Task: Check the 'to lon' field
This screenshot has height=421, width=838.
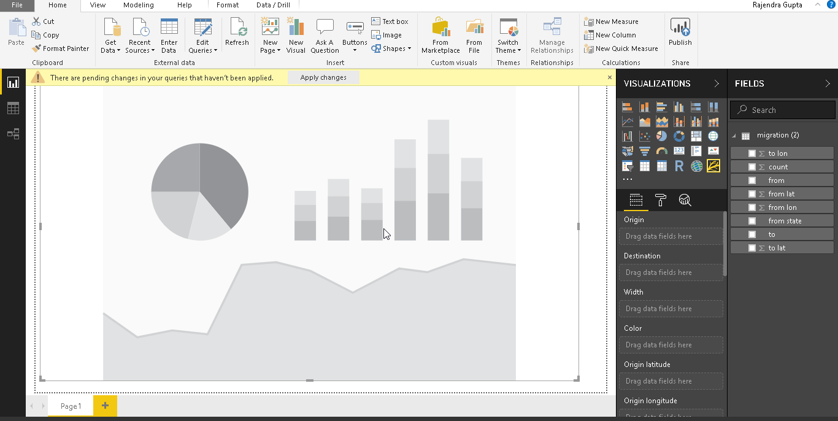Action: (752, 153)
